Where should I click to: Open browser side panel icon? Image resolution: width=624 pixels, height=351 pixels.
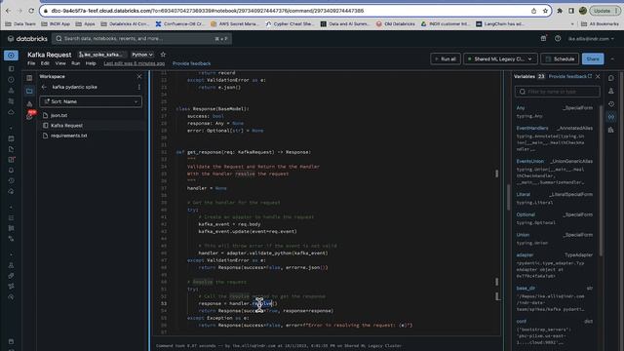[x=571, y=11]
